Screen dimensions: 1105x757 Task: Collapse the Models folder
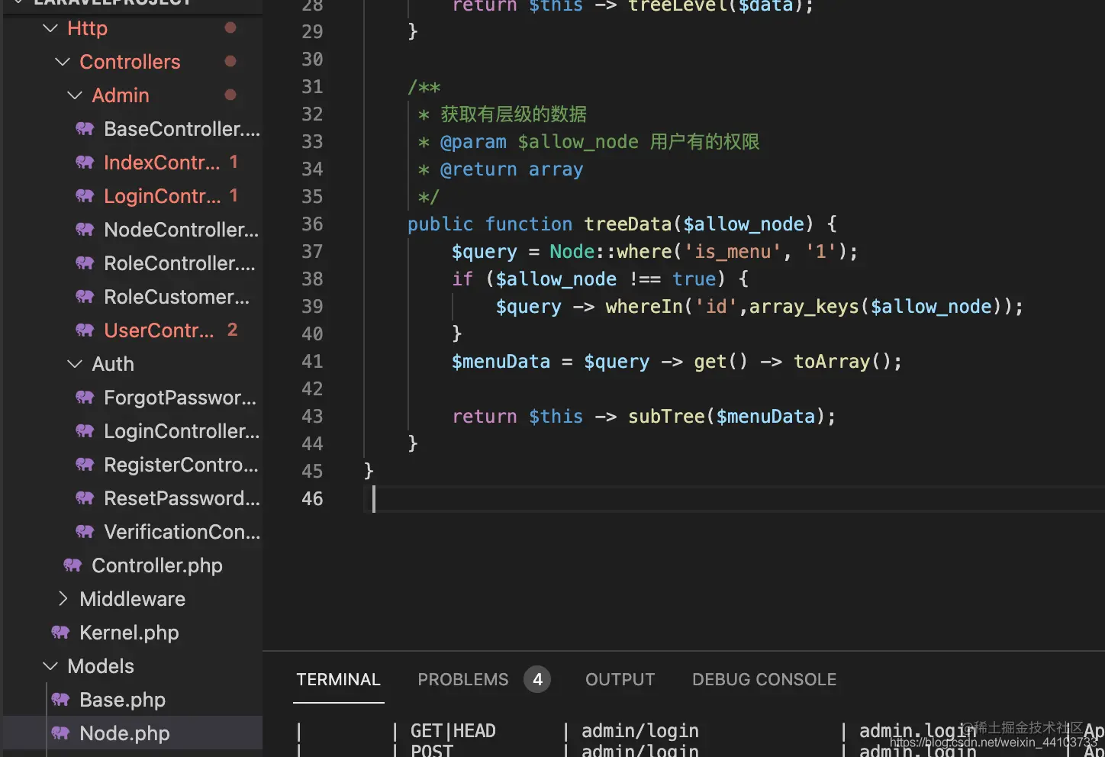click(51, 666)
